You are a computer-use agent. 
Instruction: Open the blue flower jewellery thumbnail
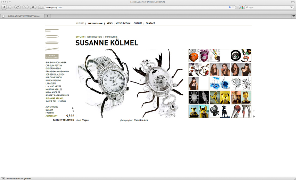pos(220,83)
